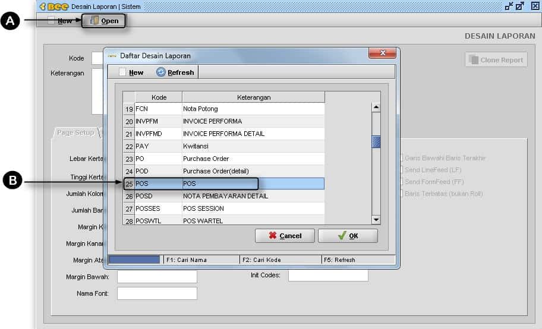This screenshot has width=542, height=329.
Task: Close the Daftar Desain Laporan dialog
Action: [382, 55]
